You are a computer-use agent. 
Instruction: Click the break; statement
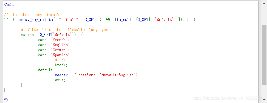click(61, 65)
